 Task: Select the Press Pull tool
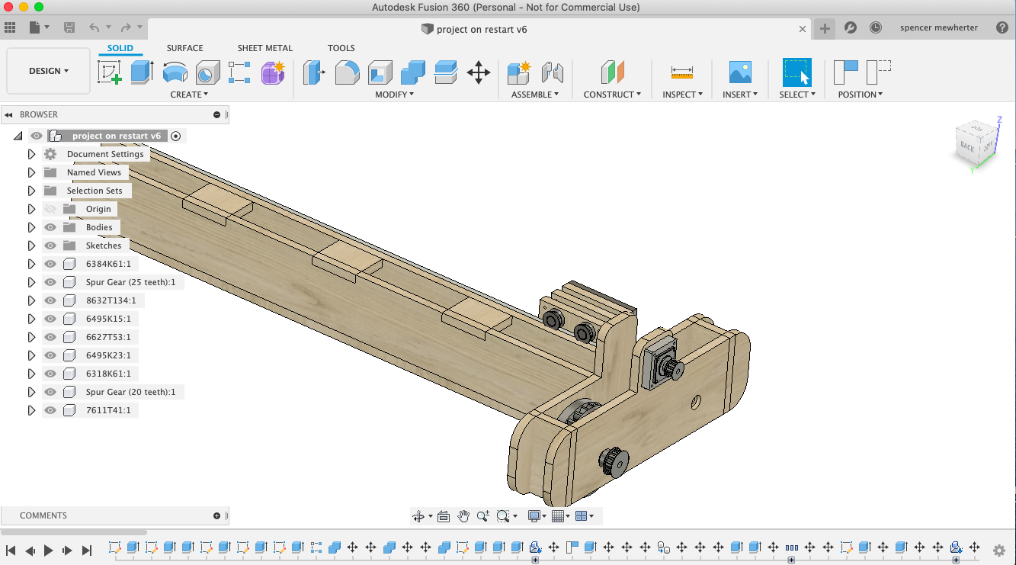314,72
